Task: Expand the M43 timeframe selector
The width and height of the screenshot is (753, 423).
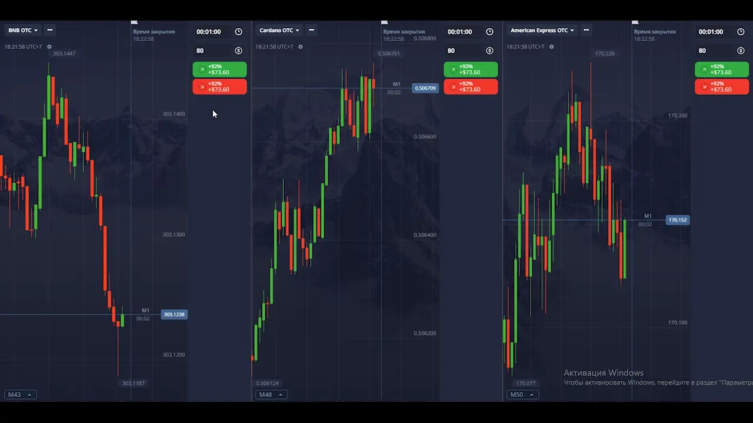Action: [21, 395]
